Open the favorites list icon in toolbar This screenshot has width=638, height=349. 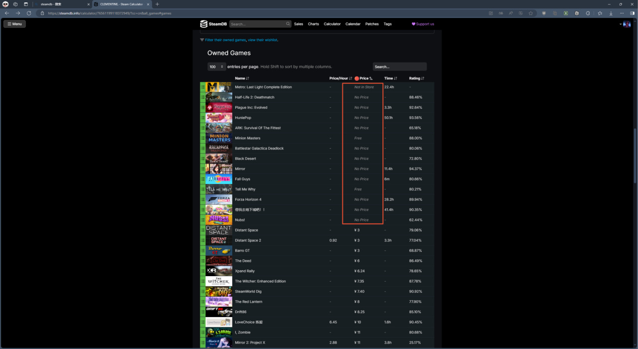click(x=600, y=13)
